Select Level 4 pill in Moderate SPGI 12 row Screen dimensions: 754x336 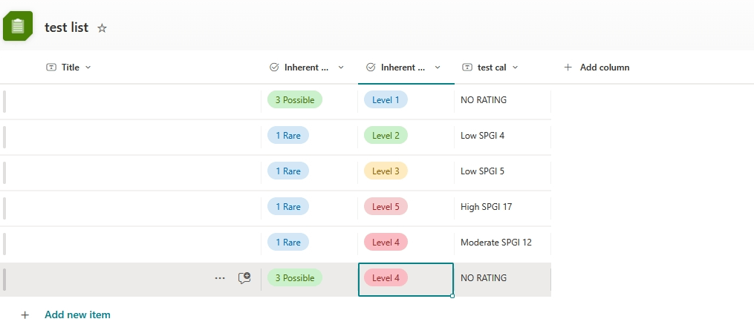click(x=386, y=242)
